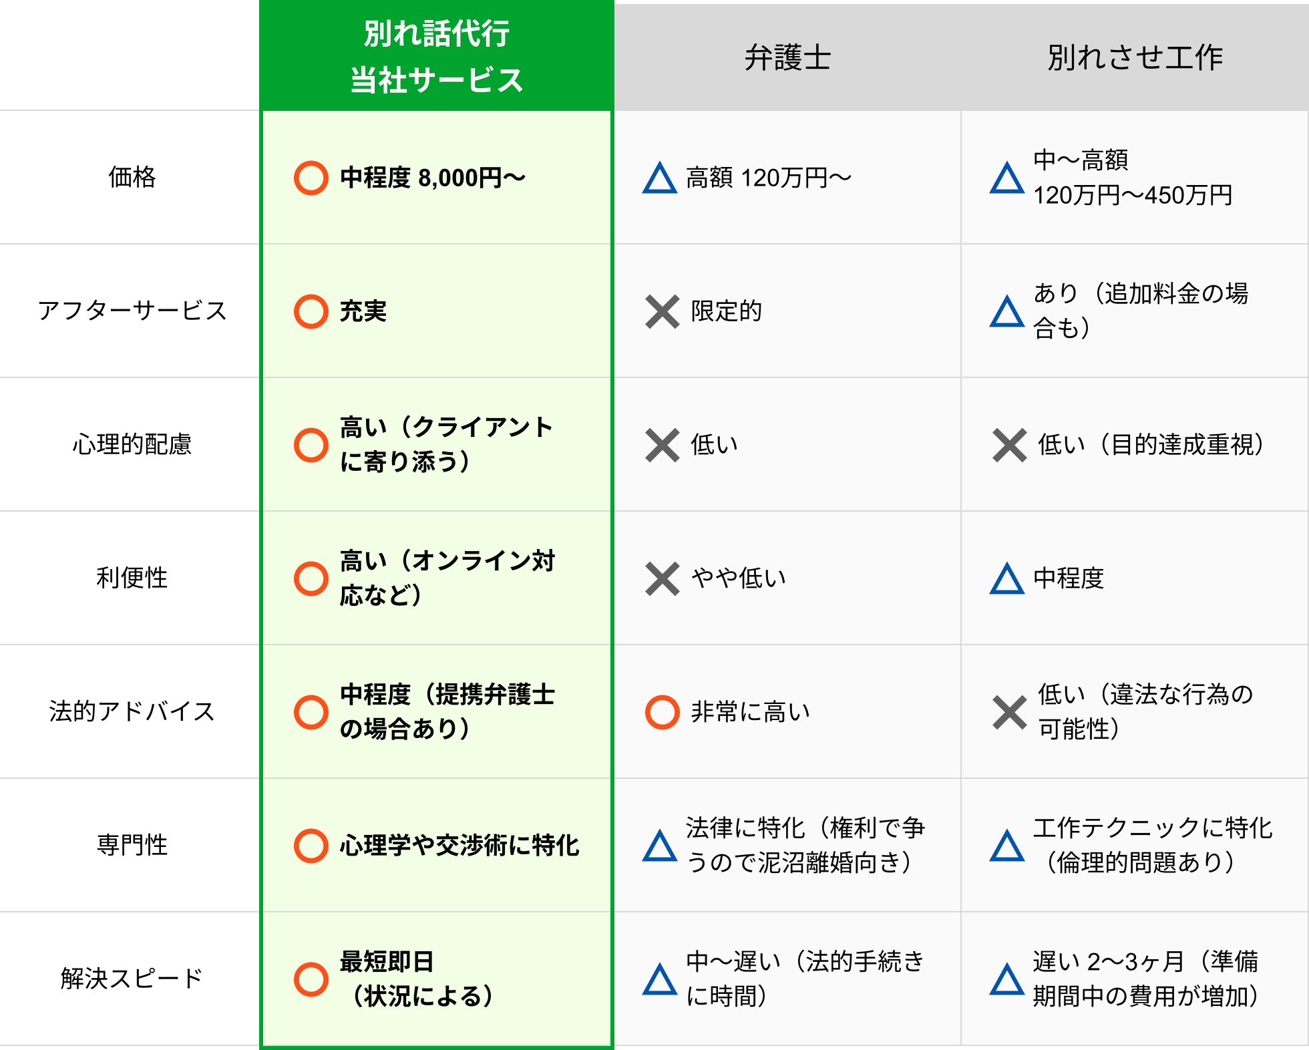Click the アフターサービス row label

click(x=132, y=311)
